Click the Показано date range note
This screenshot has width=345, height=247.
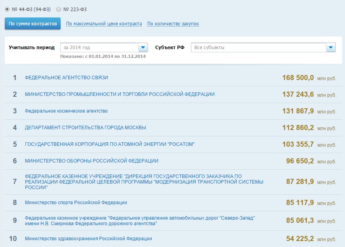click(x=103, y=56)
